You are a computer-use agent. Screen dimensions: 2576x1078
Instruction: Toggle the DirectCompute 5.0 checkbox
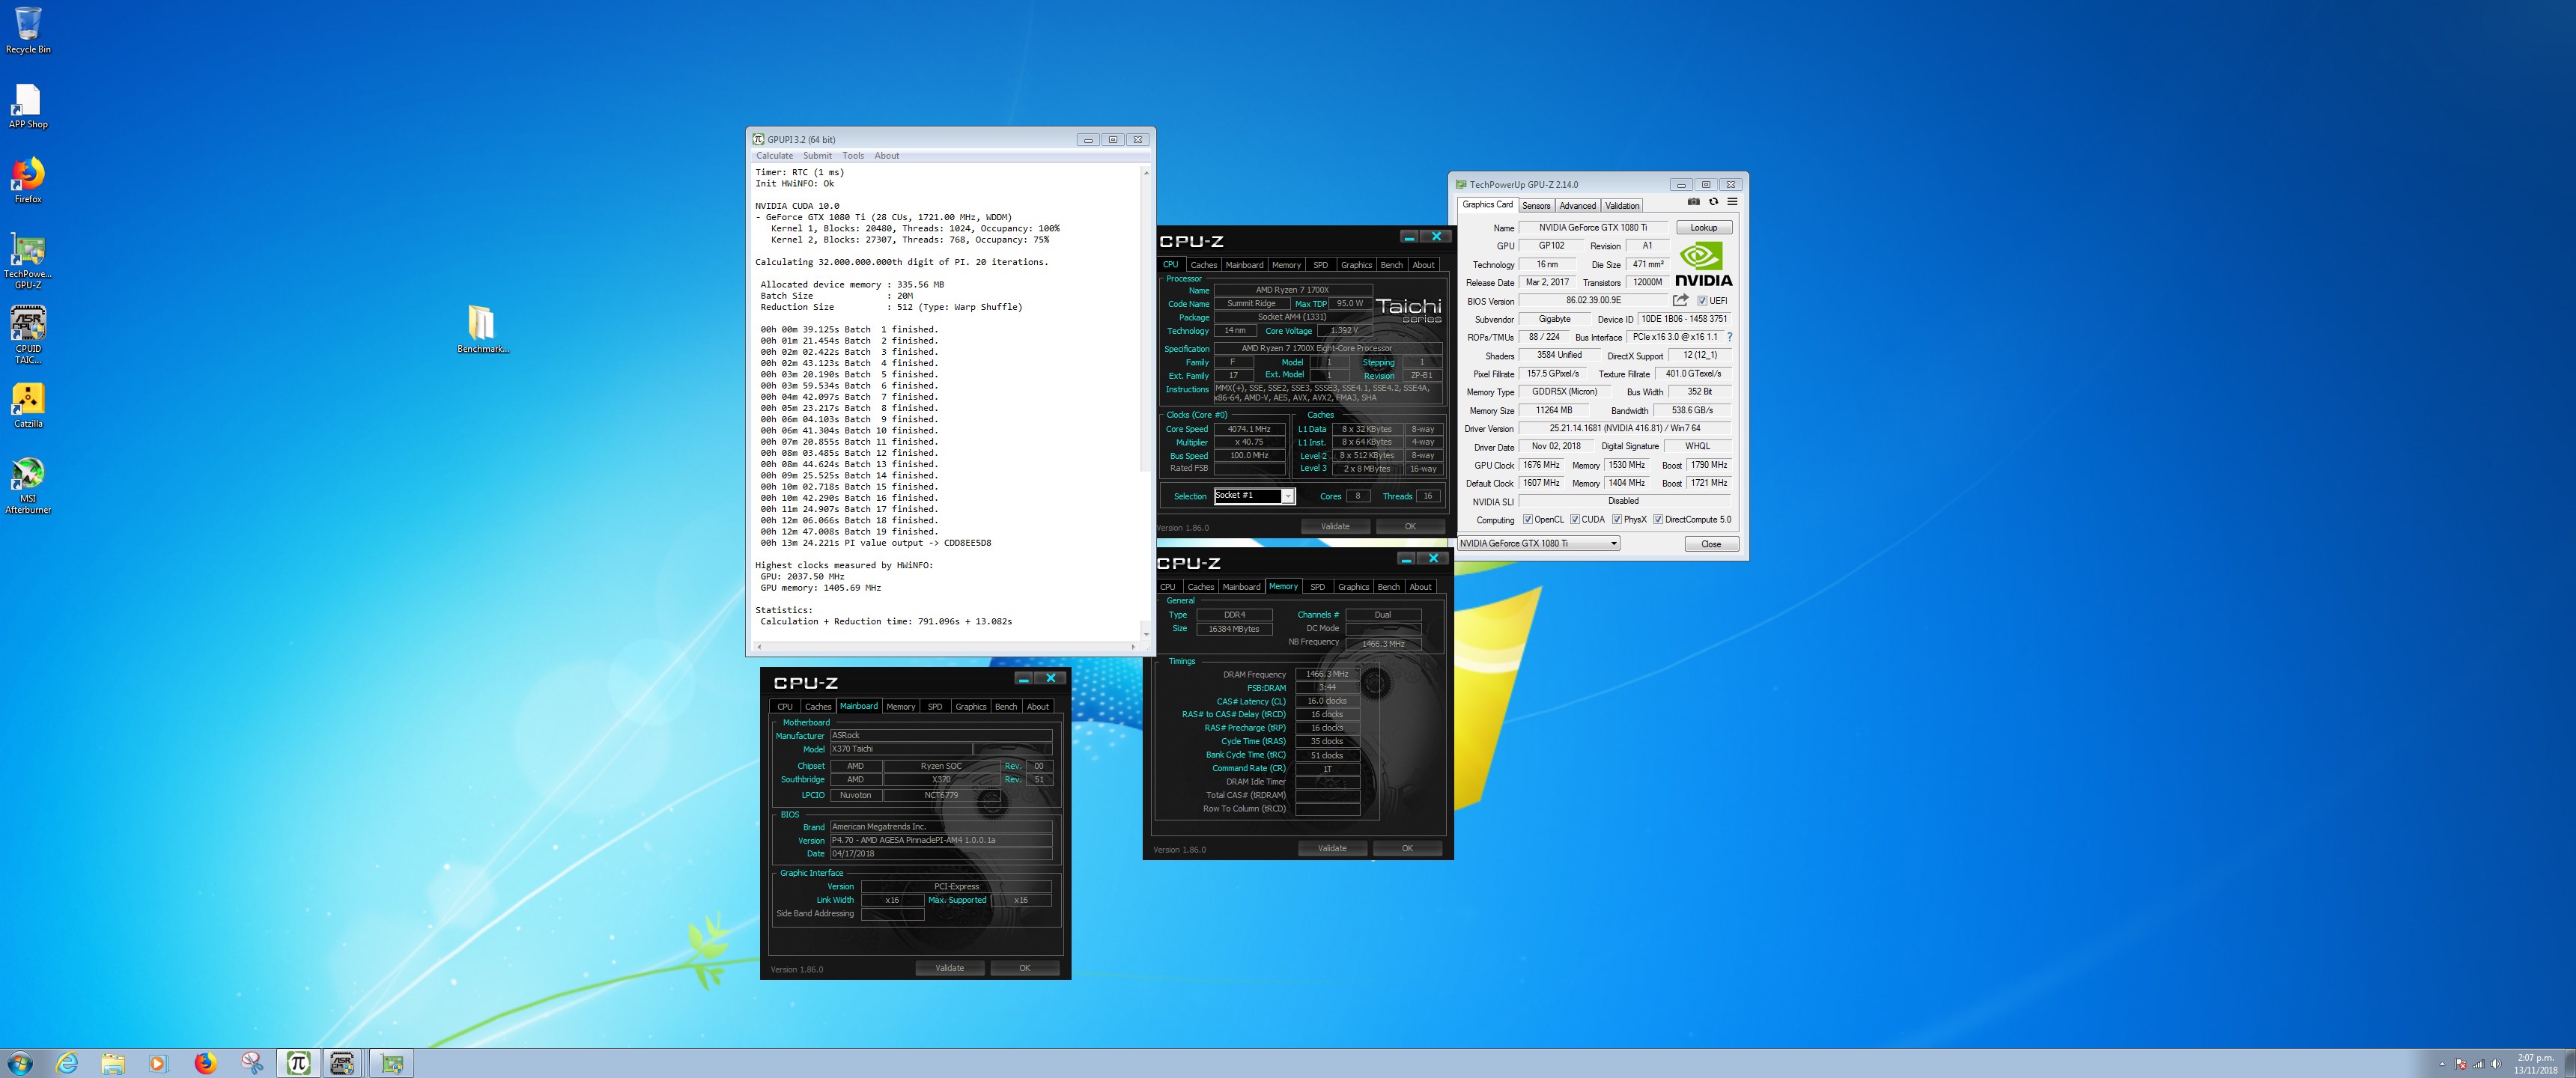coord(1658,519)
